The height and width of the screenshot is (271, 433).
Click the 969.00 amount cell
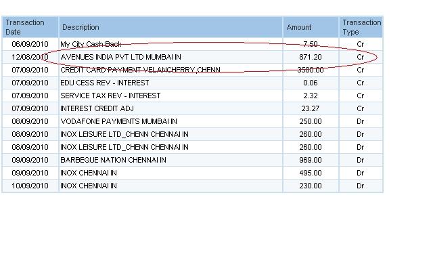point(311,160)
